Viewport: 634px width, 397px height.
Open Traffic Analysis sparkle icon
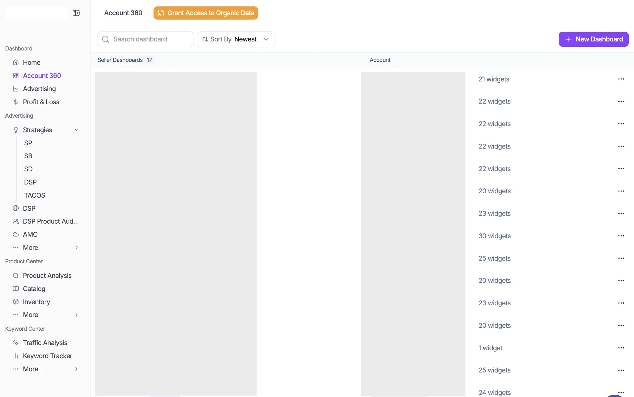point(16,343)
